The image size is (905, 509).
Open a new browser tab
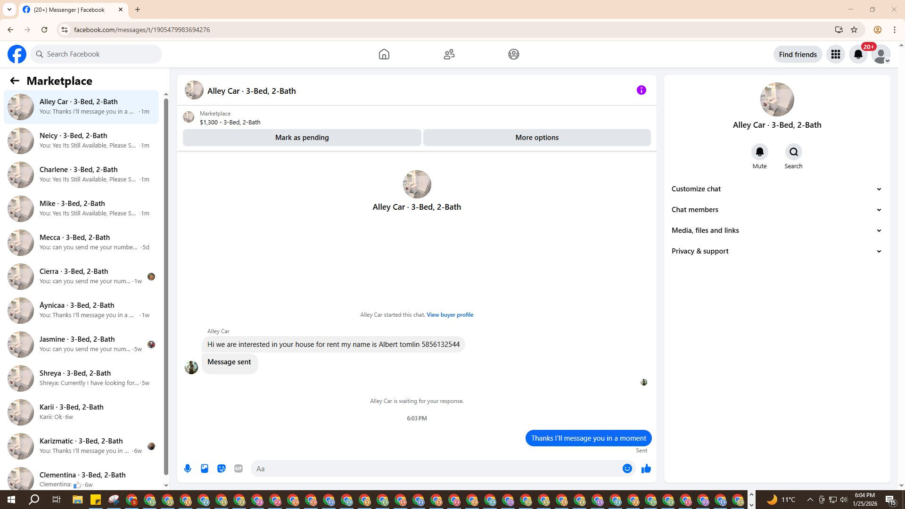pos(137,9)
